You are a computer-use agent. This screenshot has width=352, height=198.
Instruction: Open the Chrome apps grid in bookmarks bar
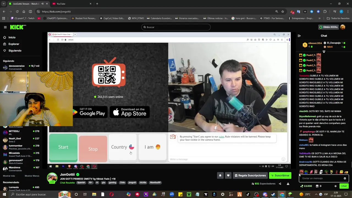[4, 18]
